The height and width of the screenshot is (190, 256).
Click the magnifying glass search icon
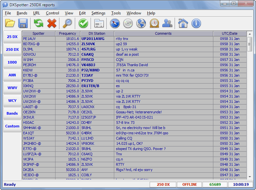tap(68, 23)
